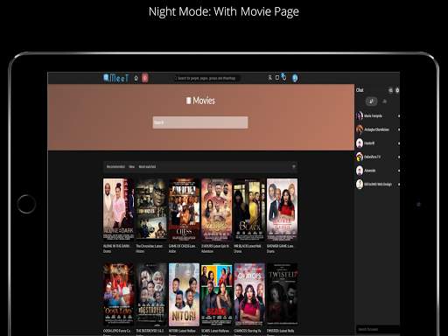Image resolution: width=448 pixels, height=336 pixels.
Task: Open the chat panel settings gear
Action: [397, 90]
